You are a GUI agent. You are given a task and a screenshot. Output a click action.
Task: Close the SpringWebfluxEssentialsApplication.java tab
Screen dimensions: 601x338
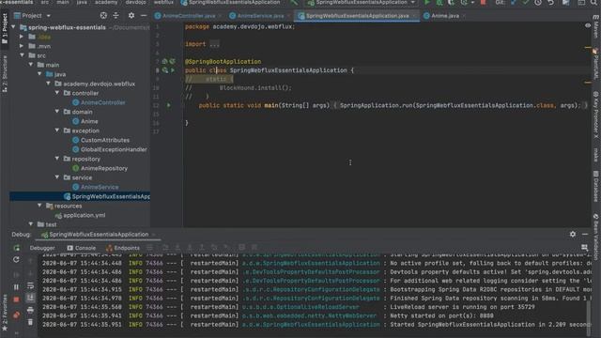coord(414,16)
